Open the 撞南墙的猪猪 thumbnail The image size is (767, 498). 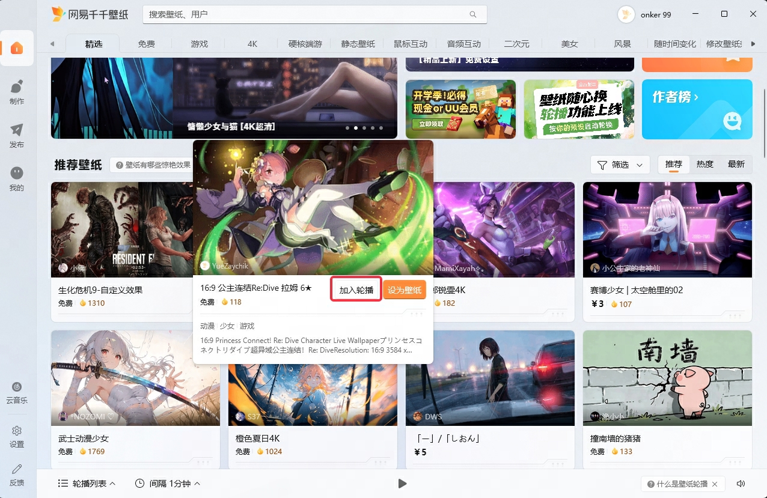pos(668,378)
